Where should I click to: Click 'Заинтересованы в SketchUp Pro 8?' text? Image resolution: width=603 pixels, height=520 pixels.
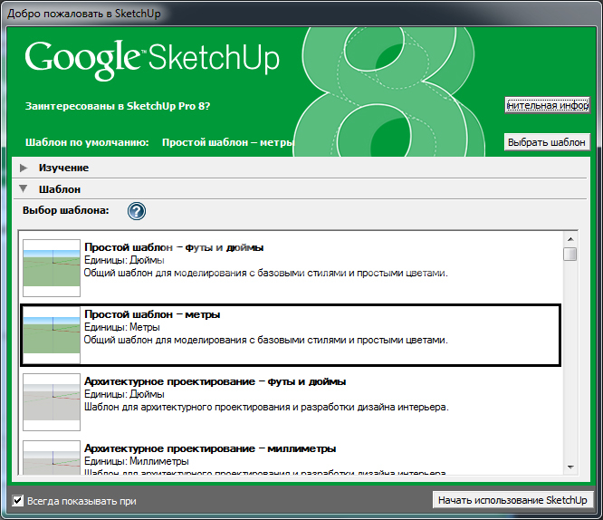119,106
